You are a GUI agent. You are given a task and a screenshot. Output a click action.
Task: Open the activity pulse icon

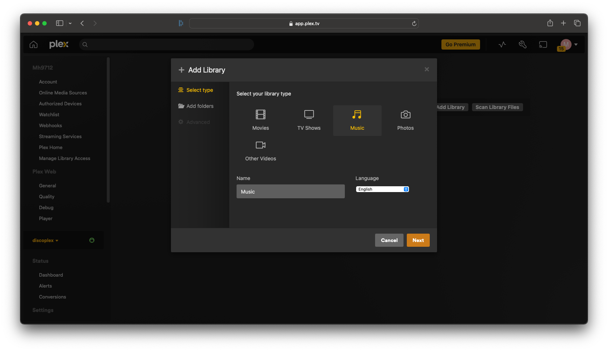coord(502,44)
